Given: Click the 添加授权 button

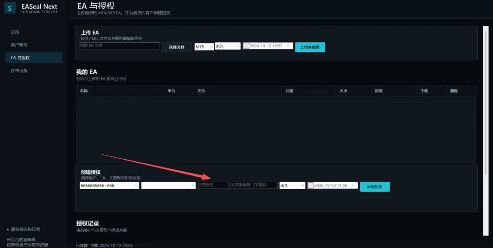Looking at the screenshot, I should 375,186.
